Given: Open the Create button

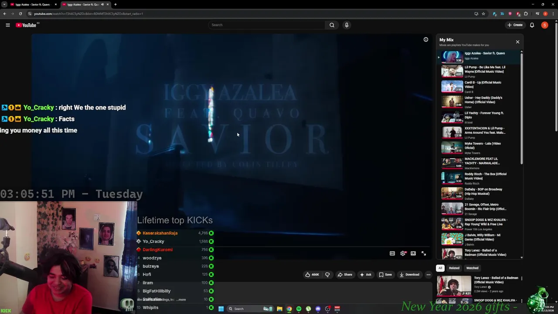Looking at the screenshot, I should [515, 25].
